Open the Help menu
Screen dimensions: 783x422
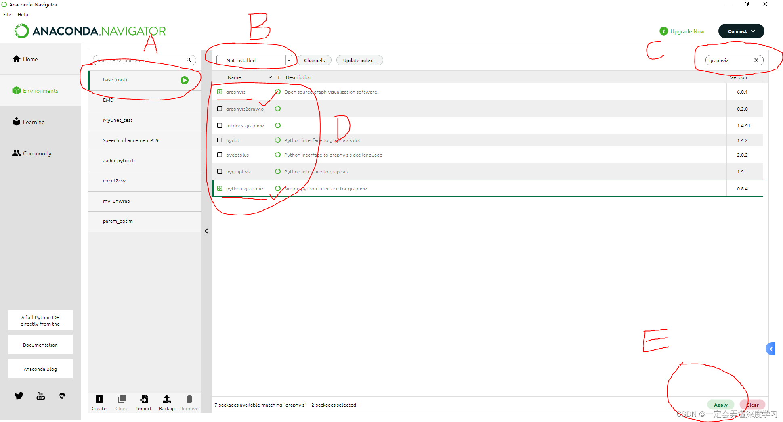pyautogui.click(x=23, y=14)
